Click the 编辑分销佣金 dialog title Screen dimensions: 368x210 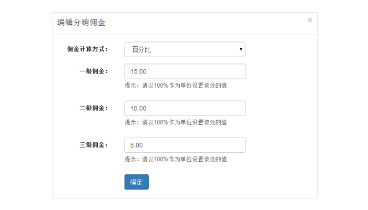(81, 23)
